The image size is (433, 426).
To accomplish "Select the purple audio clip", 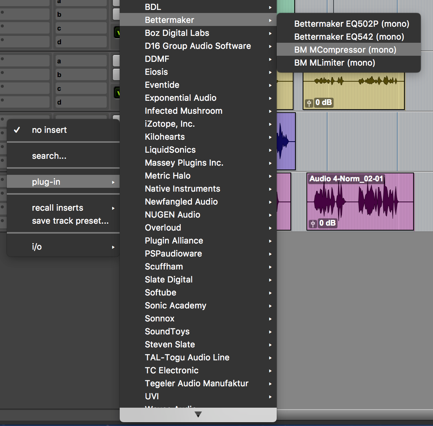I will point(286,141).
